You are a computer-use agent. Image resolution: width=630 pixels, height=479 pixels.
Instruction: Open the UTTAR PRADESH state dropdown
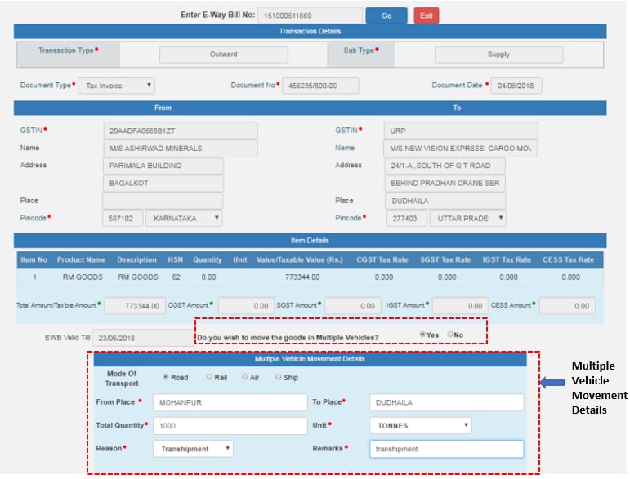tap(468, 218)
